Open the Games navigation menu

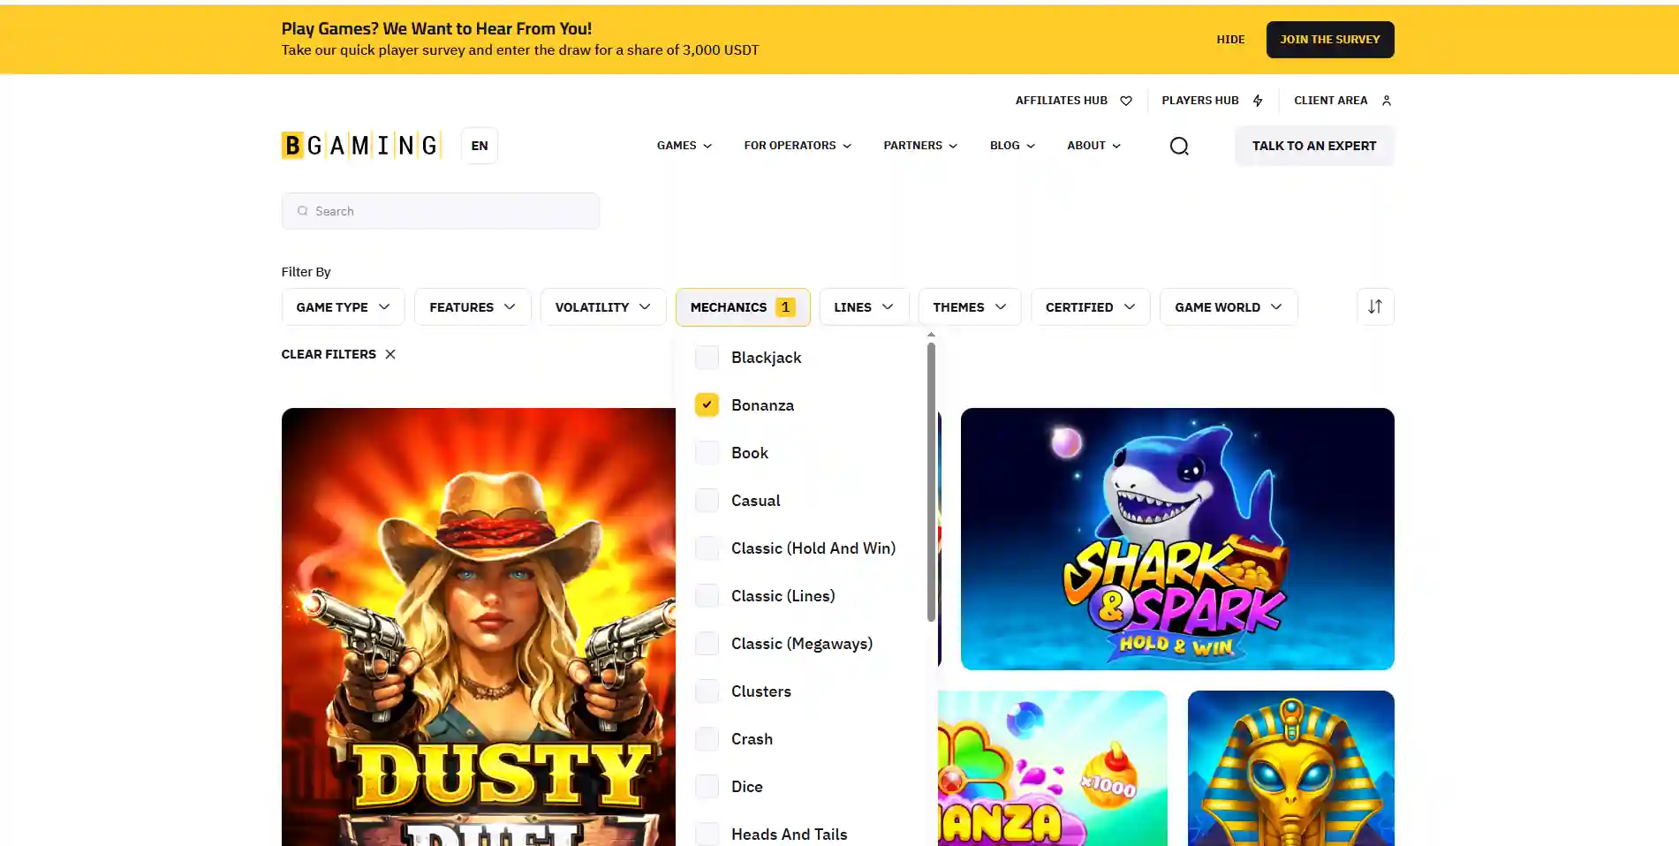coord(684,146)
